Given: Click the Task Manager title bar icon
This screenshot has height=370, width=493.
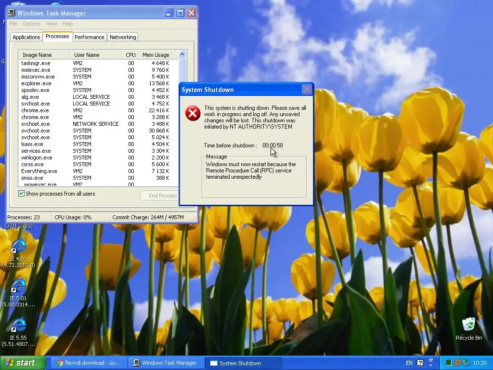Looking at the screenshot, I should [x=12, y=13].
